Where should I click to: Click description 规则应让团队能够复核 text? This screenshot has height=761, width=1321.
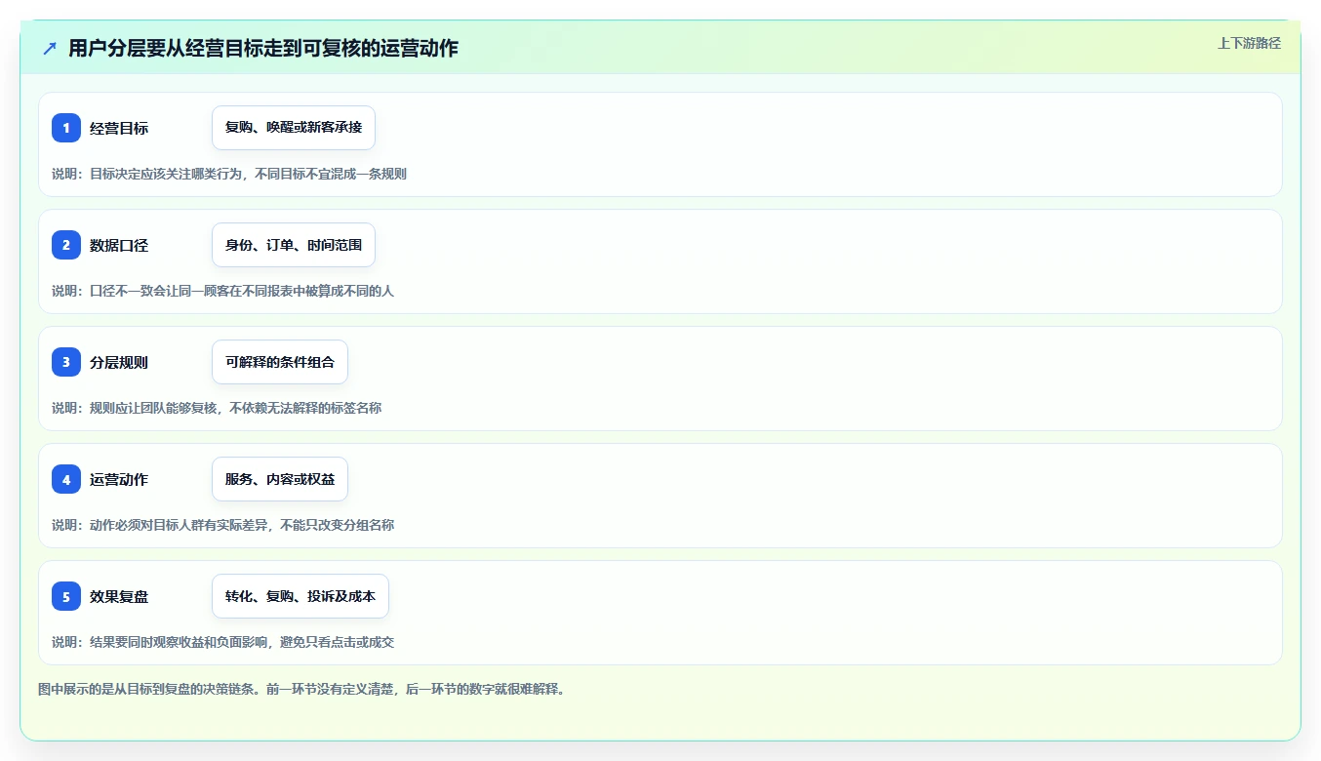pos(217,408)
